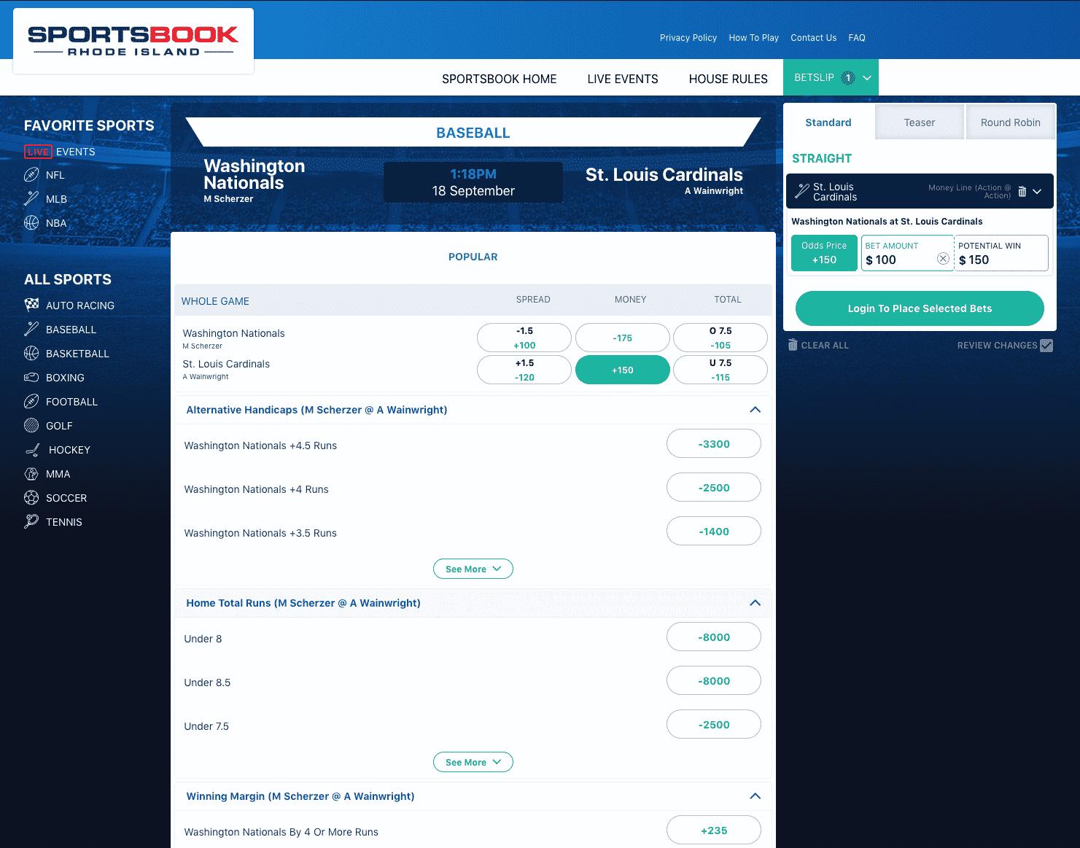Open the Contact Us link
1080x848 pixels.
coord(814,38)
